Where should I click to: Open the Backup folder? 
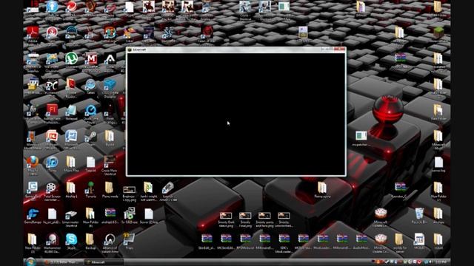click(90, 239)
